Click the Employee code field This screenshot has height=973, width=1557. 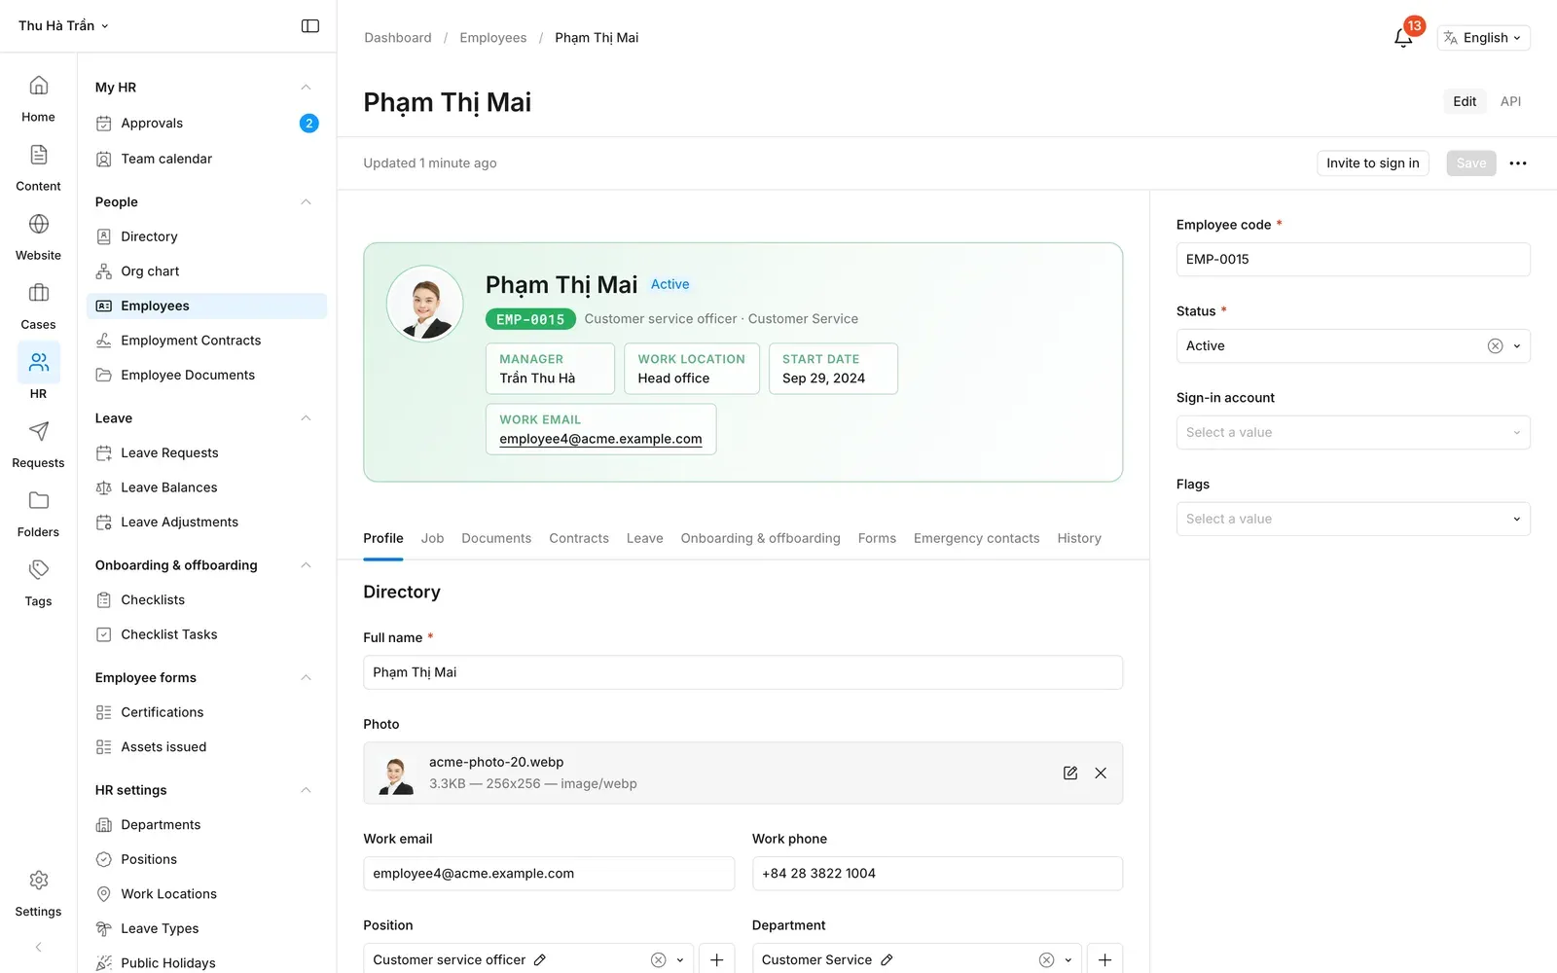click(x=1353, y=260)
